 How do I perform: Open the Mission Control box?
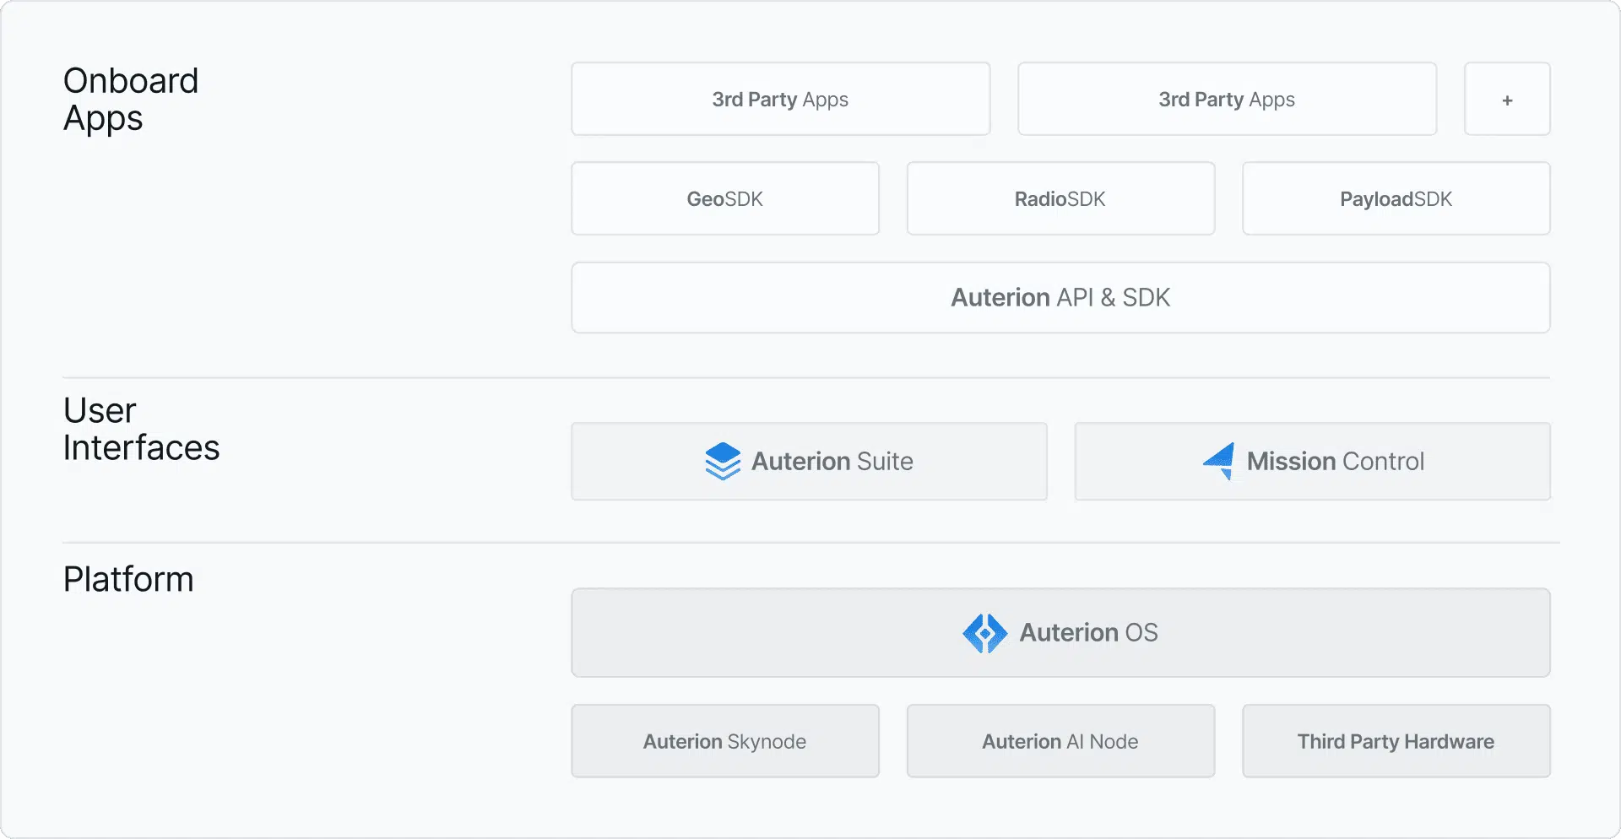pyautogui.click(x=1313, y=461)
